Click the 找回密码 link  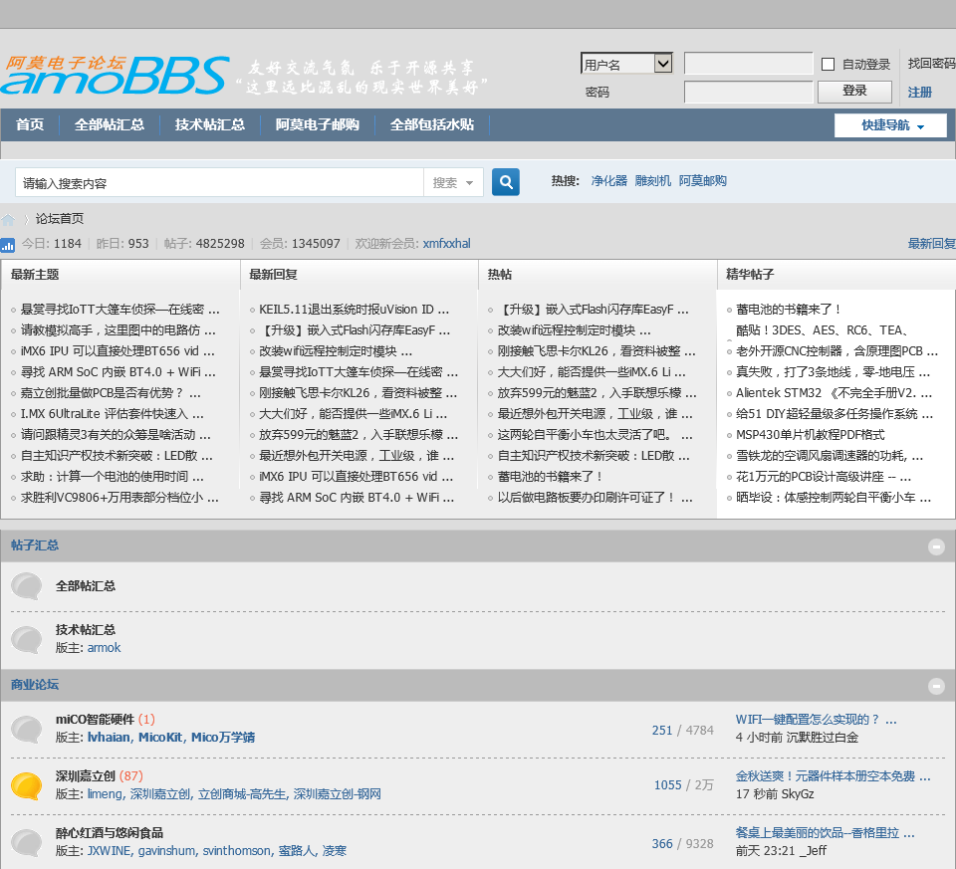931,64
